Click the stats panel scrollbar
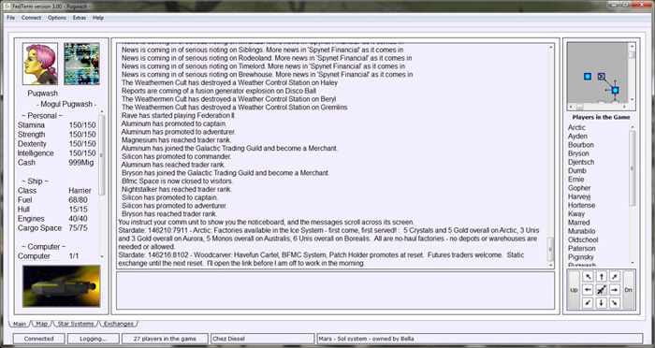 pos(102,183)
